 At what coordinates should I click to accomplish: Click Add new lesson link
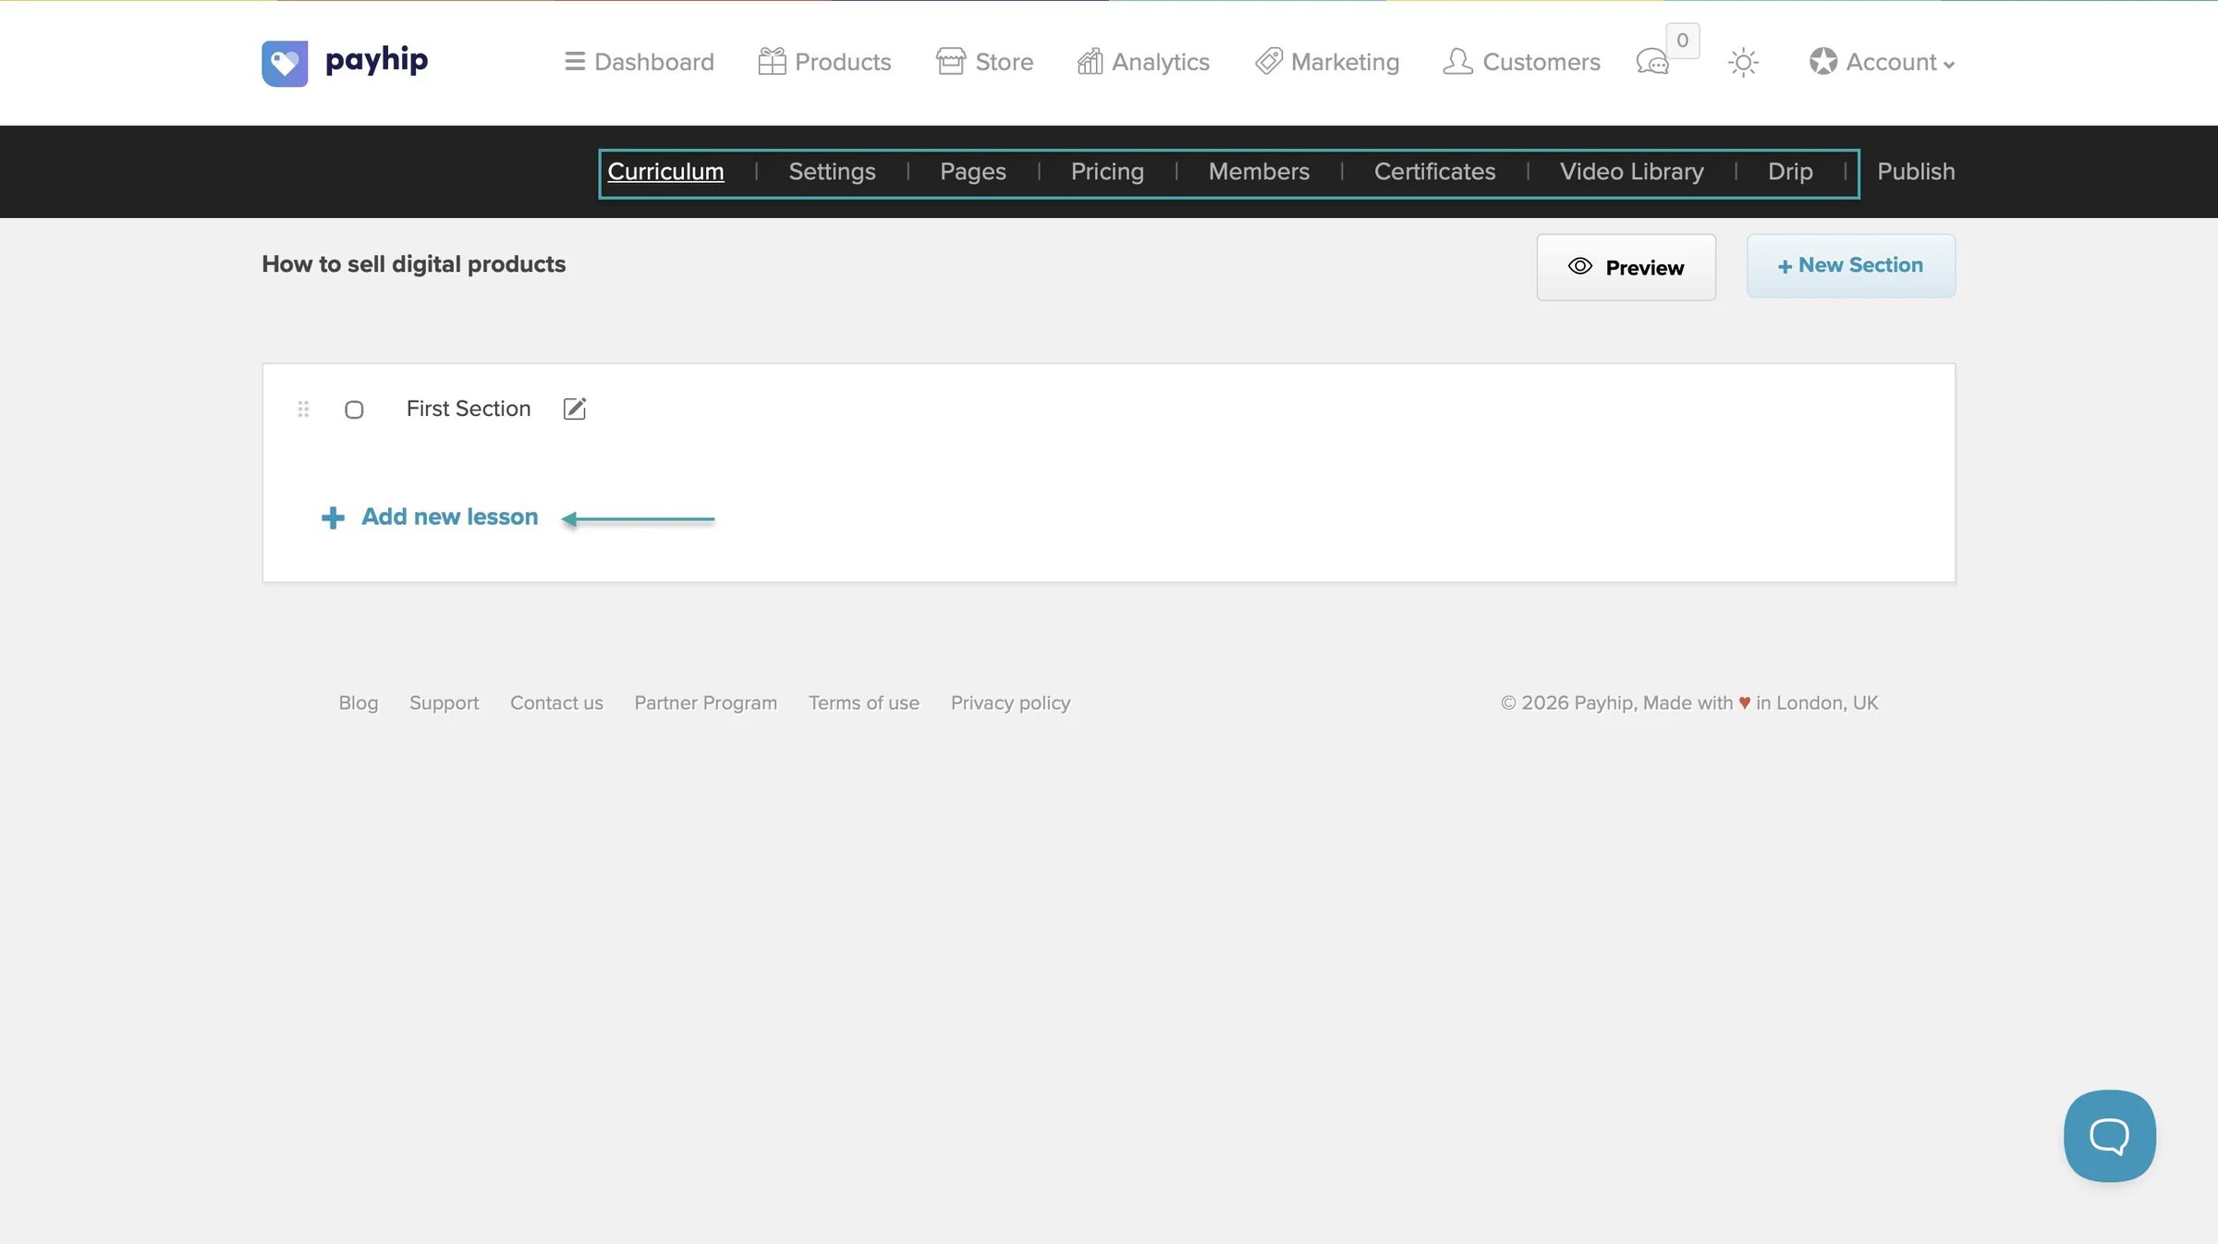(430, 517)
